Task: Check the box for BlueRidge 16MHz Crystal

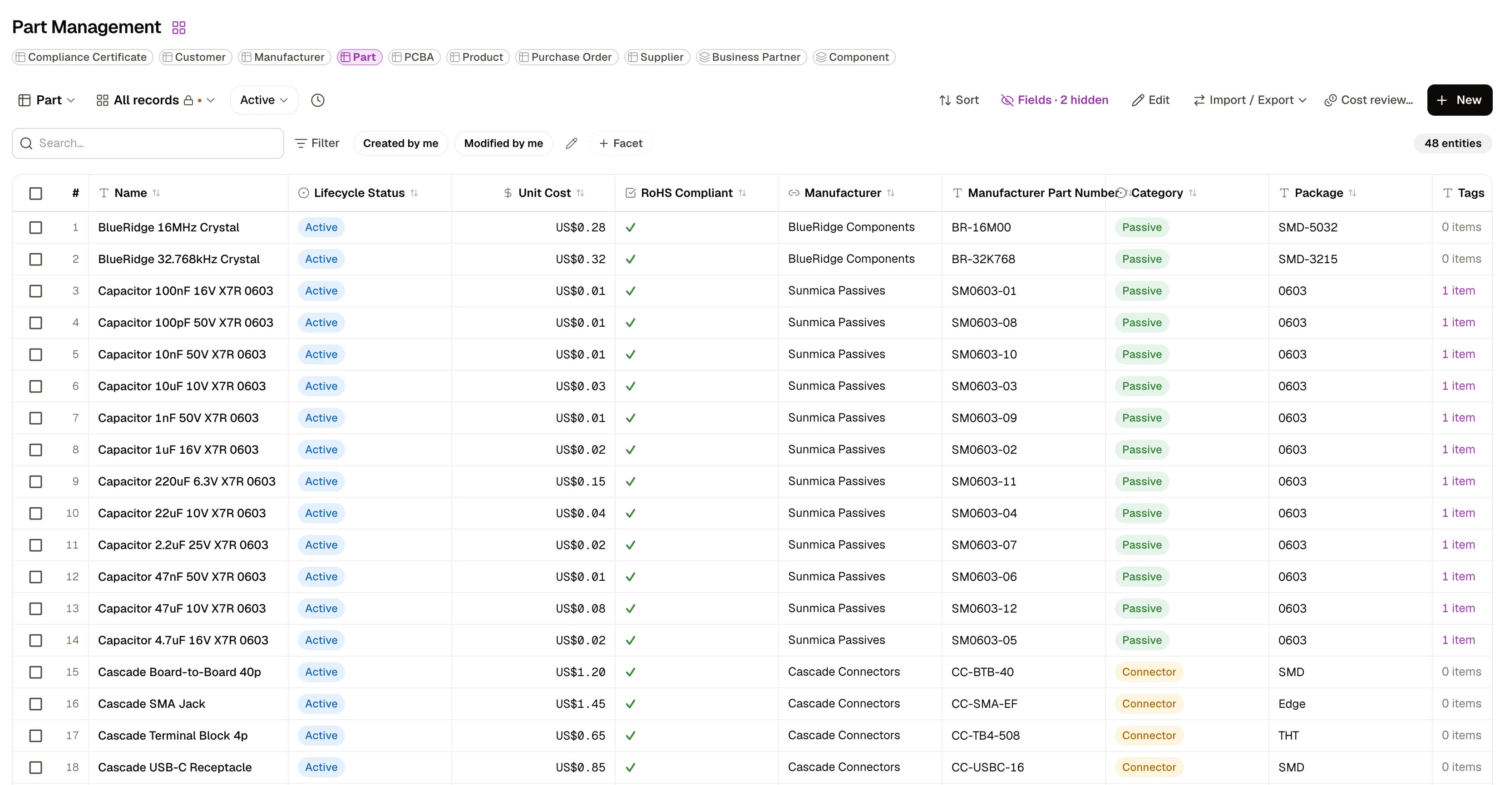Action: click(x=35, y=227)
